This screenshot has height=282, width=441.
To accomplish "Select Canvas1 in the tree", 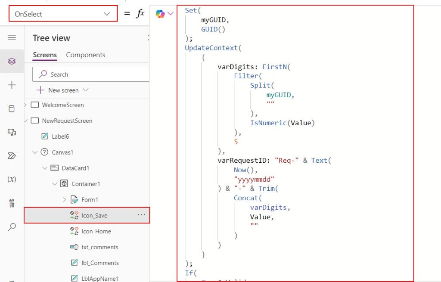I will [x=62, y=152].
